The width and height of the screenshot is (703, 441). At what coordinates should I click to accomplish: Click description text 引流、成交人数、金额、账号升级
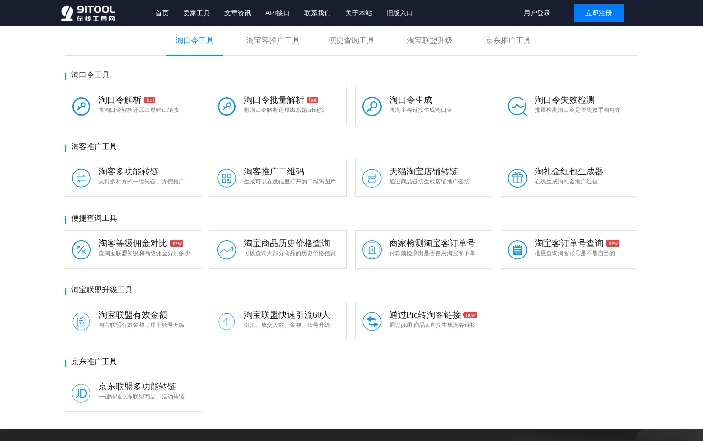pyautogui.click(x=287, y=325)
